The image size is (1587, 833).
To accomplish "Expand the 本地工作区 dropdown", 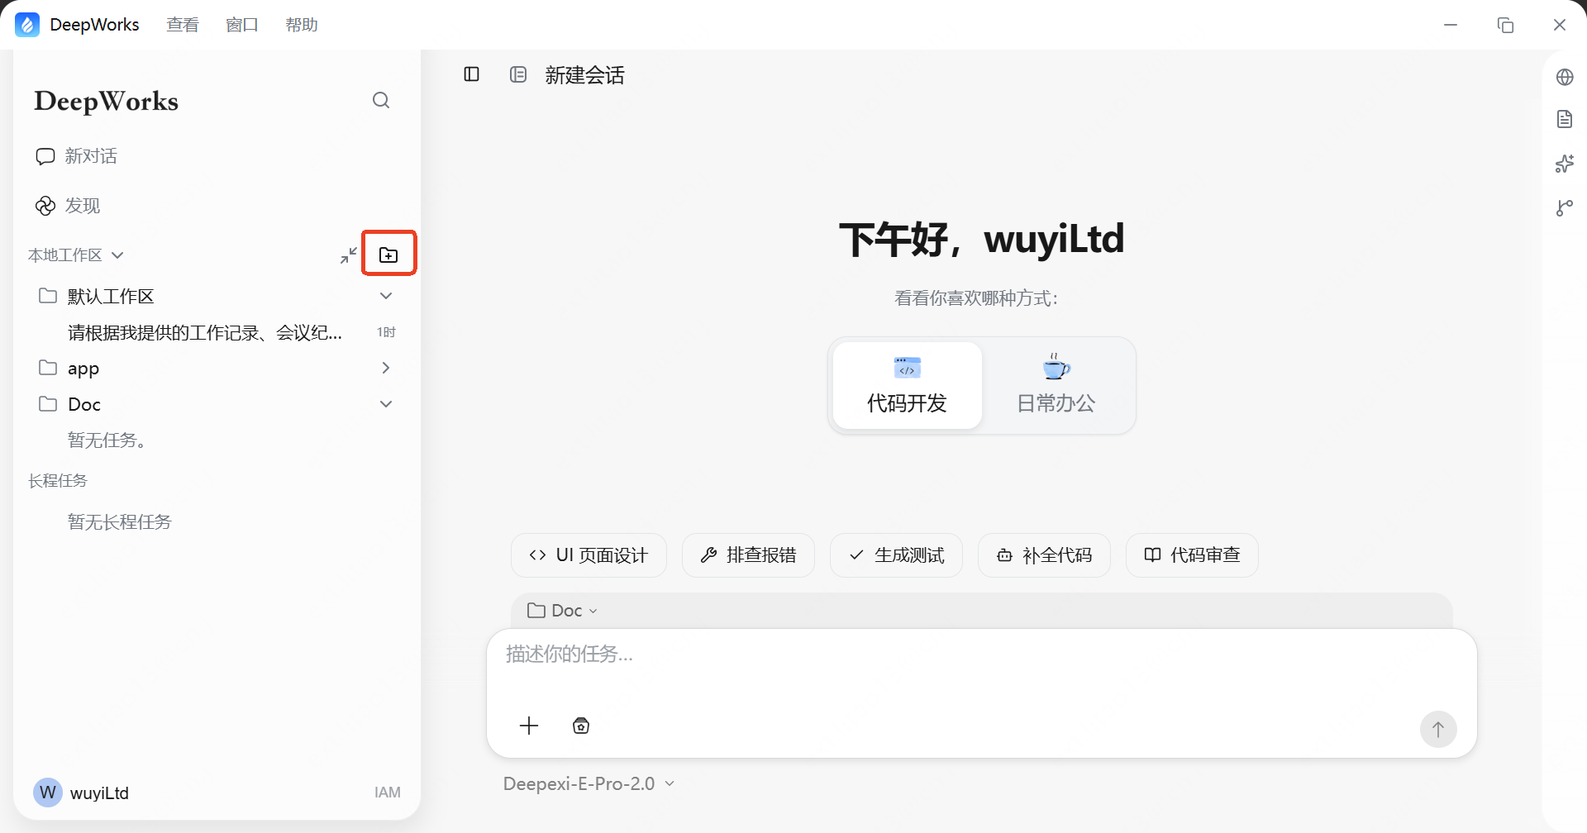I will click(75, 255).
